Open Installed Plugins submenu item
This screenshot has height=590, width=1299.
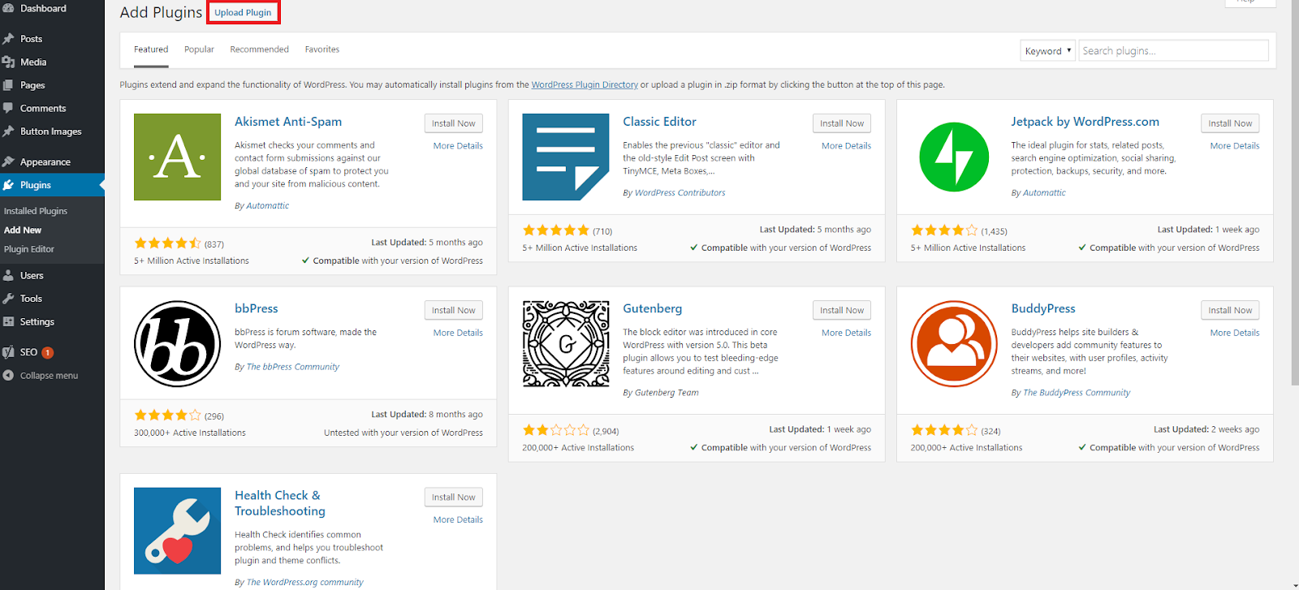coord(36,211)
